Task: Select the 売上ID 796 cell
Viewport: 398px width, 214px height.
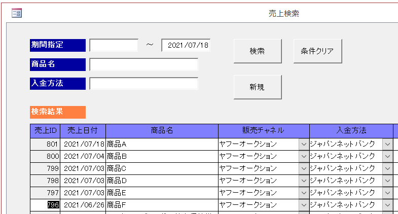Action: click(x=53, y=205)
